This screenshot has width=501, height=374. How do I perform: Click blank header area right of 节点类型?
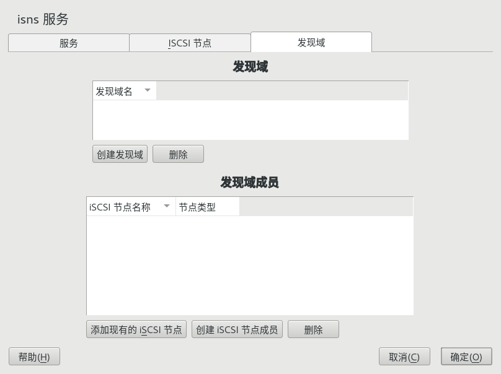(326, 207)
